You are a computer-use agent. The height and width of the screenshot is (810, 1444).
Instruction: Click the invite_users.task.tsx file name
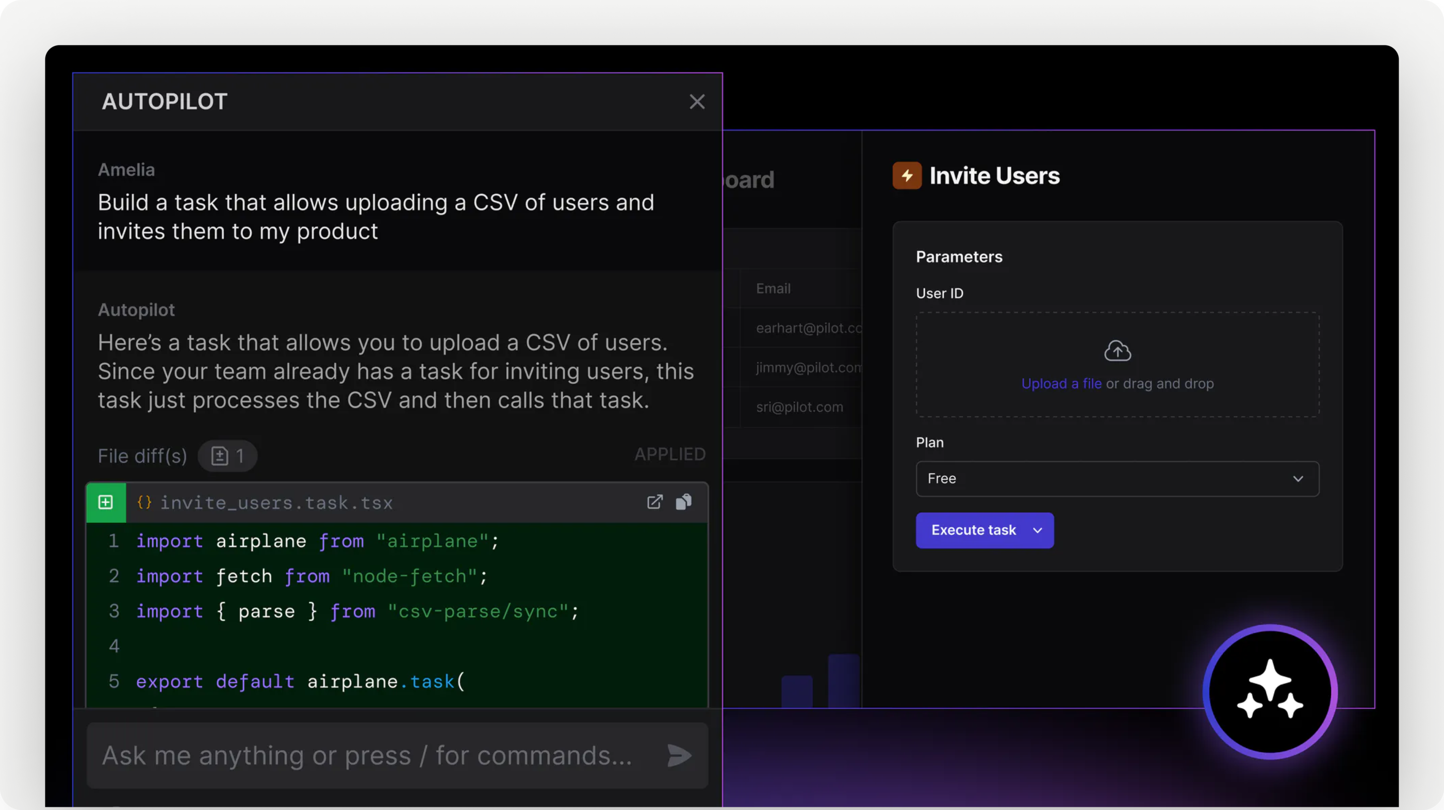pyautogui.click(x=276, y=503)
